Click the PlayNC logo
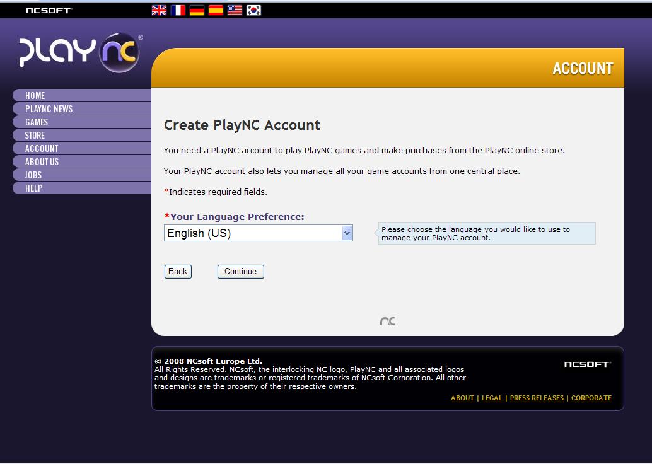 tap(81, 52)
